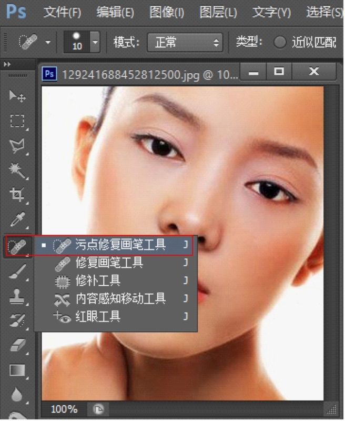The width and height of the screenshot is (345, 421).
Task: Pick the Polygonal Lasso tool
Action: [17, 146]
